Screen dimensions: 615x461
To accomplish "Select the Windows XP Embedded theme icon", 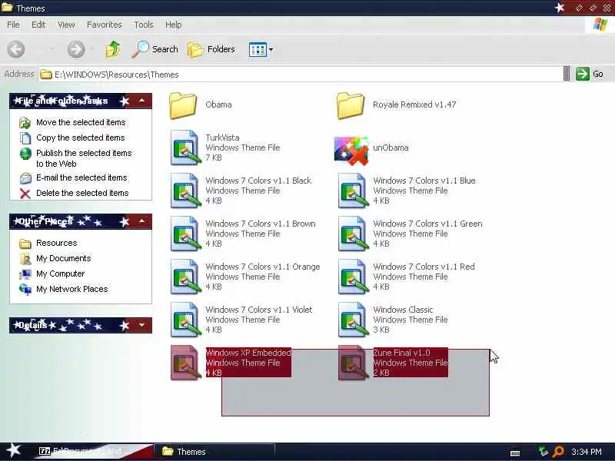I will pyautogui.click(x=184, y=363).
